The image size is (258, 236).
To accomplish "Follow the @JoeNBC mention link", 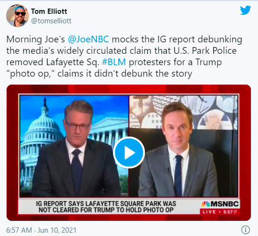I will click(x=88, y=39).
